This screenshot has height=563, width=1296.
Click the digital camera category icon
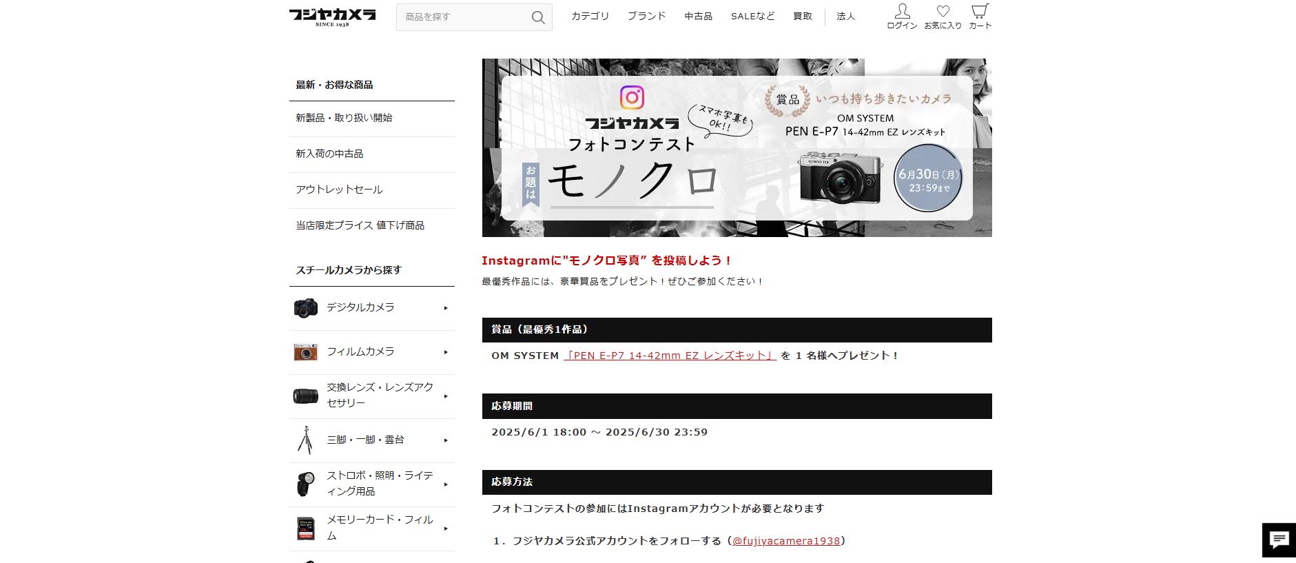point(305,308)
